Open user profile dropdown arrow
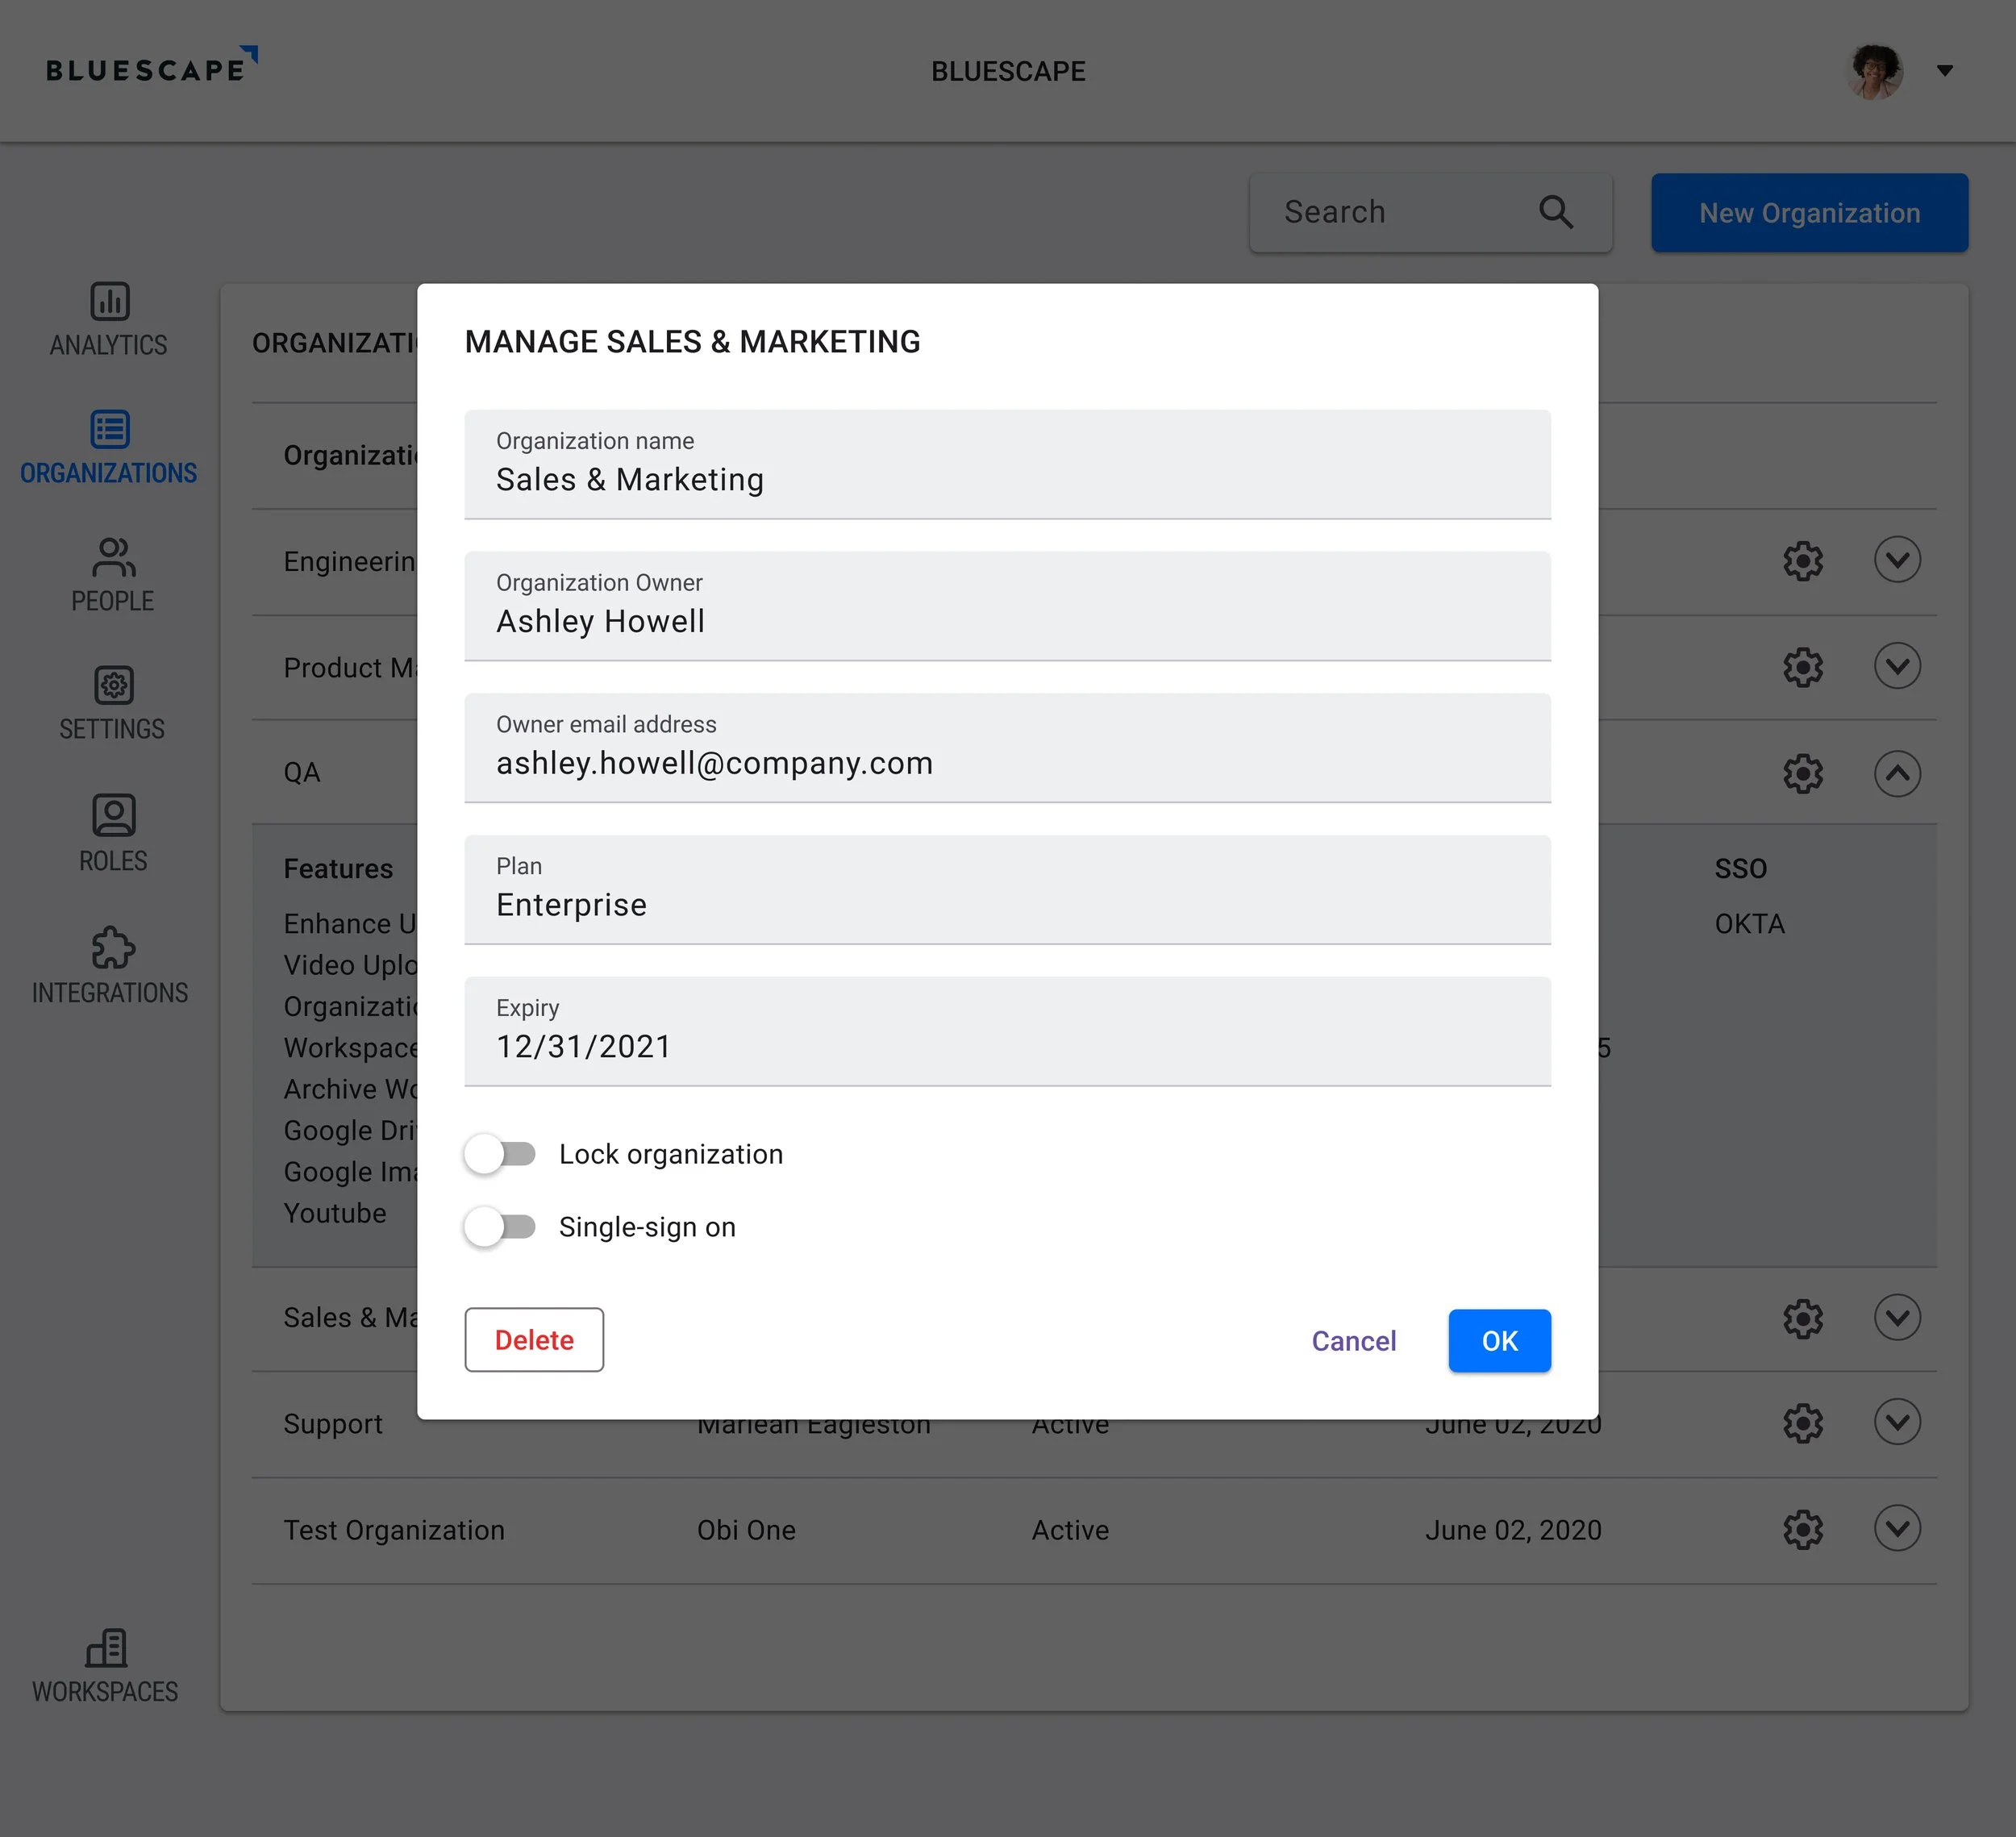 [x=1944, y=71]
